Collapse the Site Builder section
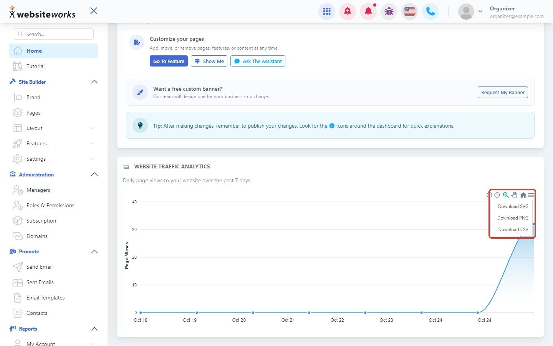 click(x=94, y=82)
